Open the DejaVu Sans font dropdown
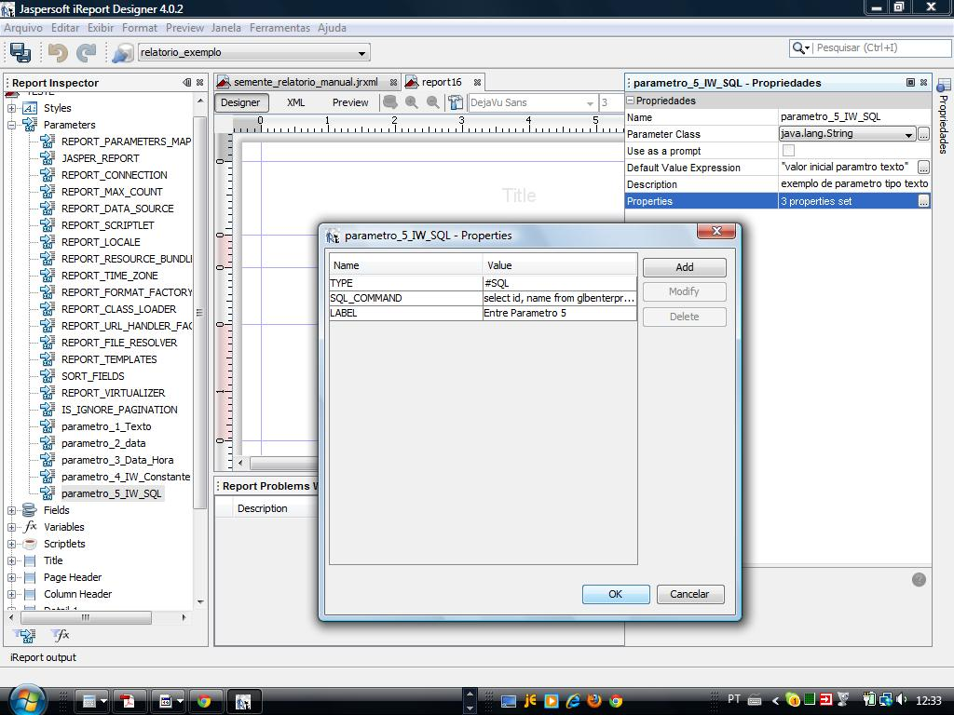 point(590,103)
